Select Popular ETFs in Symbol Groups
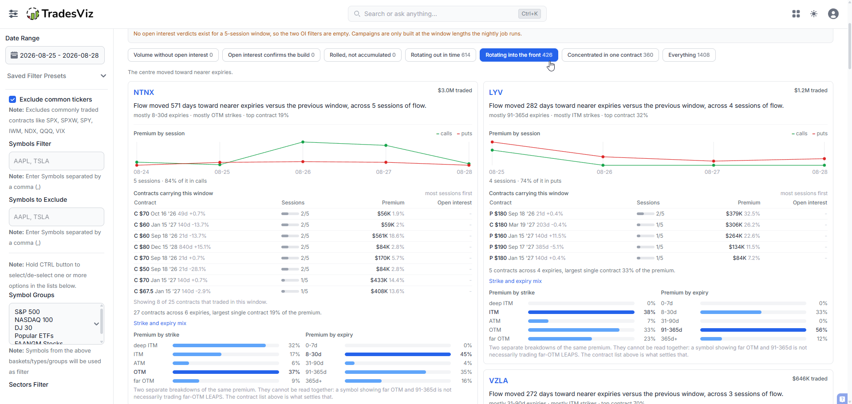Viewport: 852px width, 404px height. click(x=34, y=336)
